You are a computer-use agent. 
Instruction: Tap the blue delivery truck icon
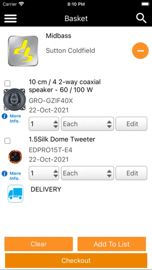16,193
